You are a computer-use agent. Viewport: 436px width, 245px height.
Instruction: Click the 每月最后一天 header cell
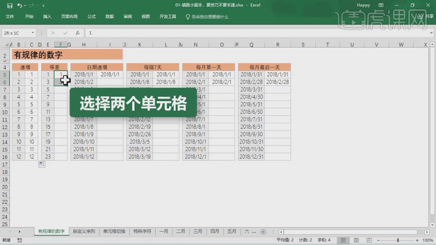pyautogui.click(x=265, y=67)
